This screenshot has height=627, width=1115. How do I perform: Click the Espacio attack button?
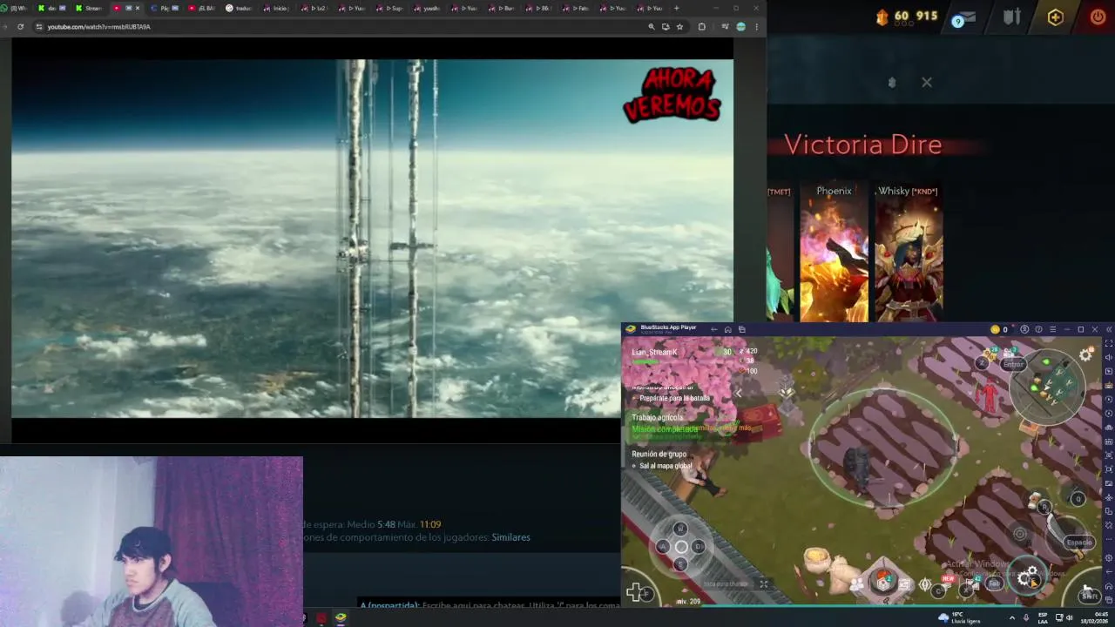[1078, 542]
